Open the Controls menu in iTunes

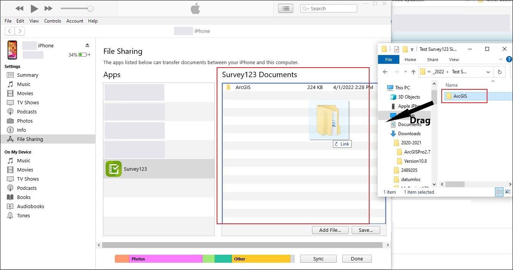(x=53, y=21)
